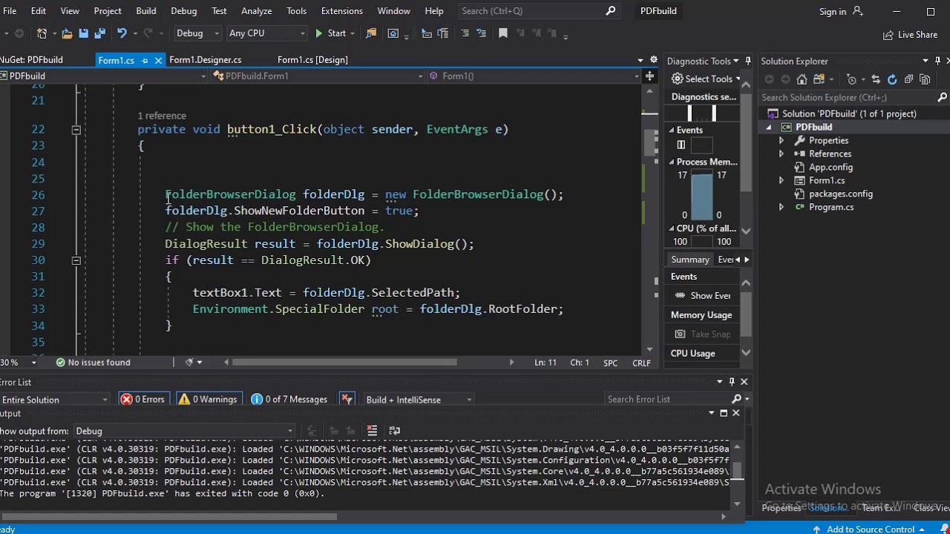The height and width of the screenshot is (534, 950).
Task: Click the Home icon in Solution Explorer
Action: pos(802,79)
